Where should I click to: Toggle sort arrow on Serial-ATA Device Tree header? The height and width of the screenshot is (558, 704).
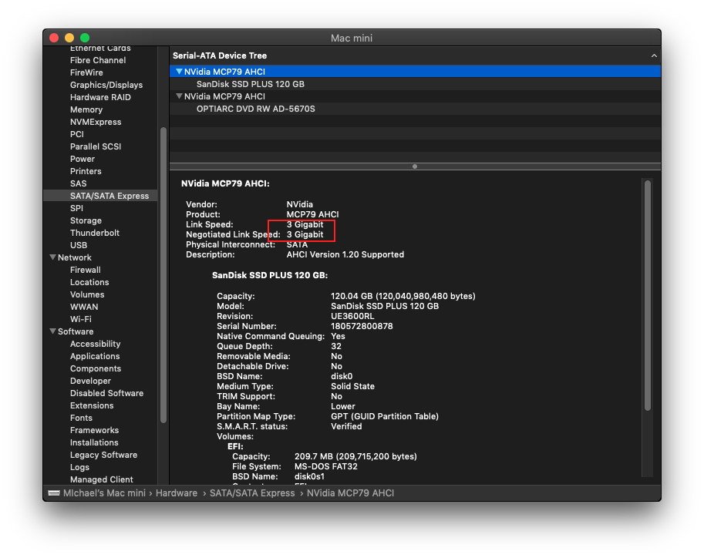[654, 55]
